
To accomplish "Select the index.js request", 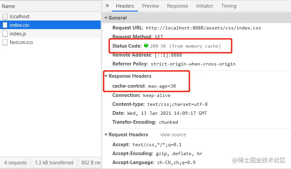I will (51, 34).
